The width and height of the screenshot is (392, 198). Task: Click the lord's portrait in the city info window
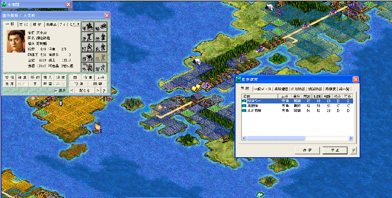[16, 41]
